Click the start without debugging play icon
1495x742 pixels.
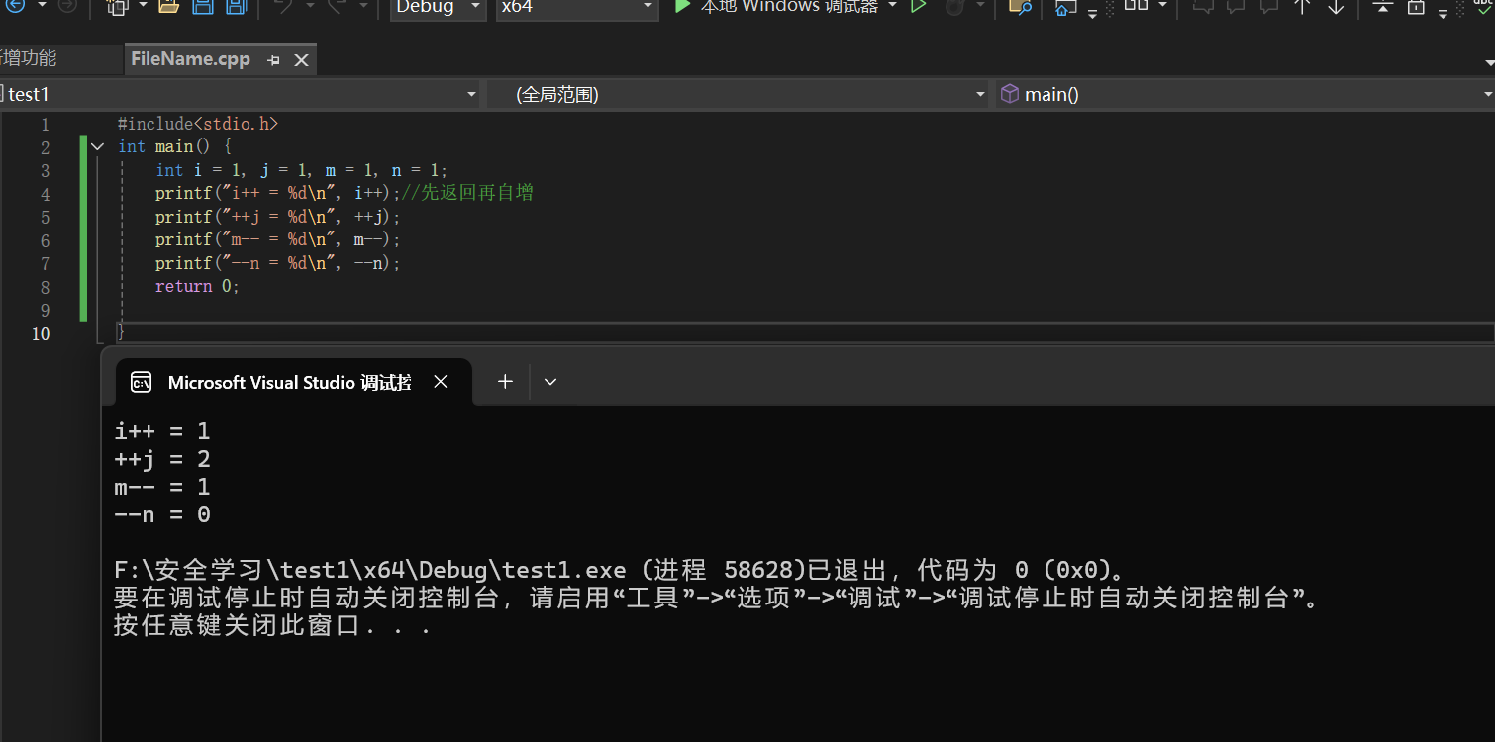coord(919,6)
